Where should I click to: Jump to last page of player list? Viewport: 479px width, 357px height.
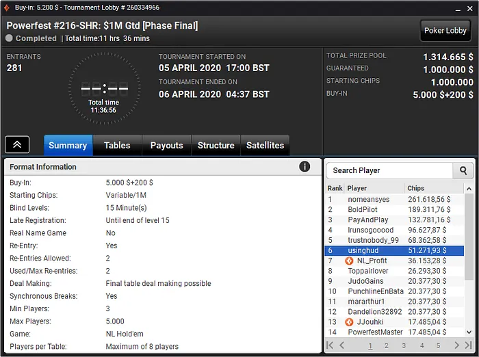pos(468,345)
